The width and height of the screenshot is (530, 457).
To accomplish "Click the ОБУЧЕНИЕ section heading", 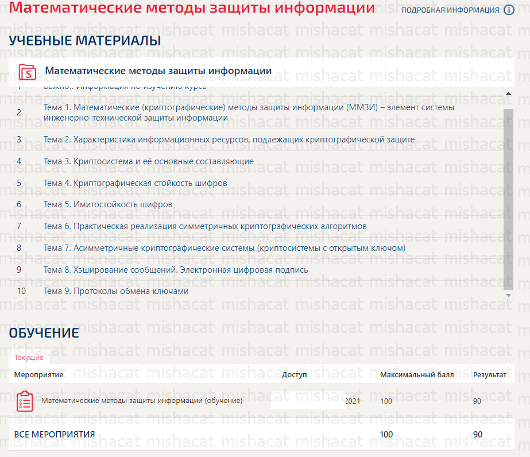I will pos(44,333).
